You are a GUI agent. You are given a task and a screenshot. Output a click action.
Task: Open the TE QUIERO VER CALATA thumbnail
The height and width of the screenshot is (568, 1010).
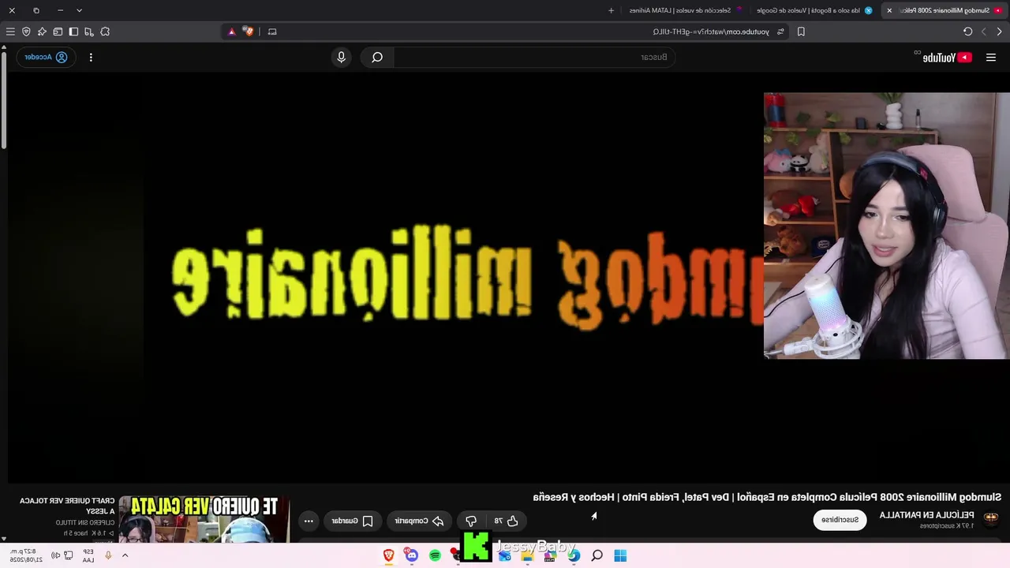coord(205,518)
